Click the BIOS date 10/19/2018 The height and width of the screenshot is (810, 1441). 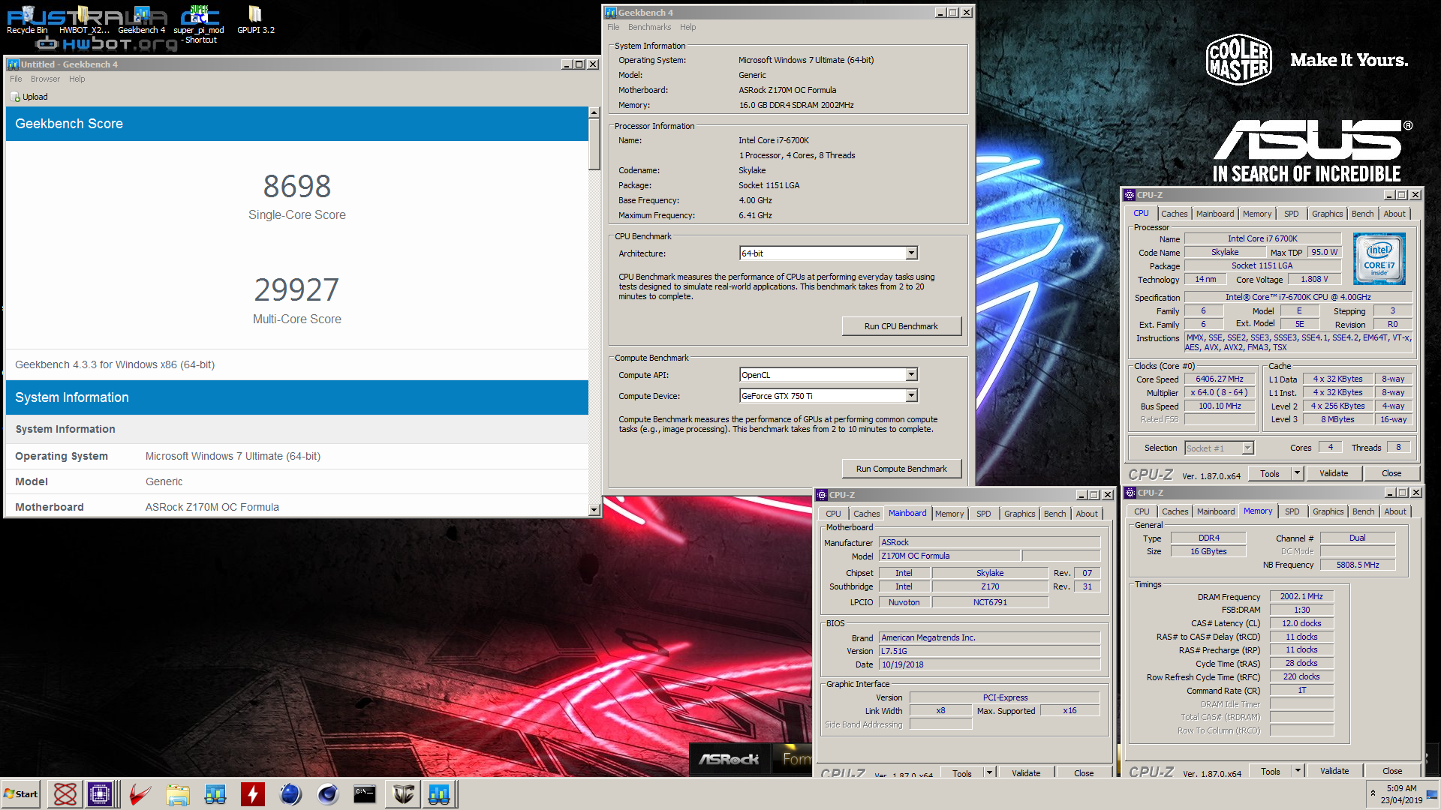pos(988,664)
